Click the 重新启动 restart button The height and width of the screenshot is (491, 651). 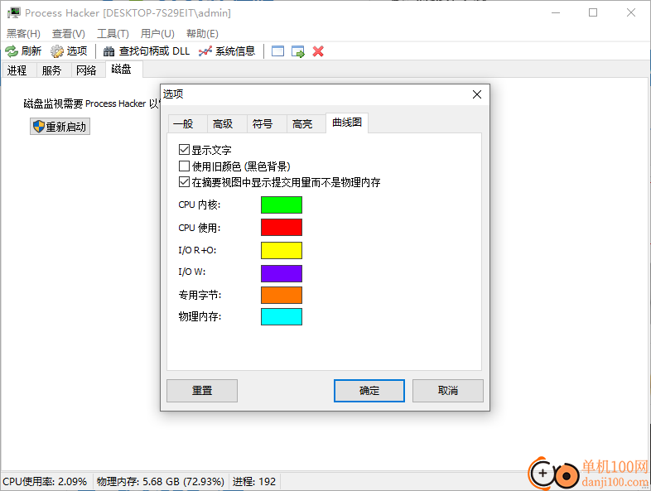(60, 127)
